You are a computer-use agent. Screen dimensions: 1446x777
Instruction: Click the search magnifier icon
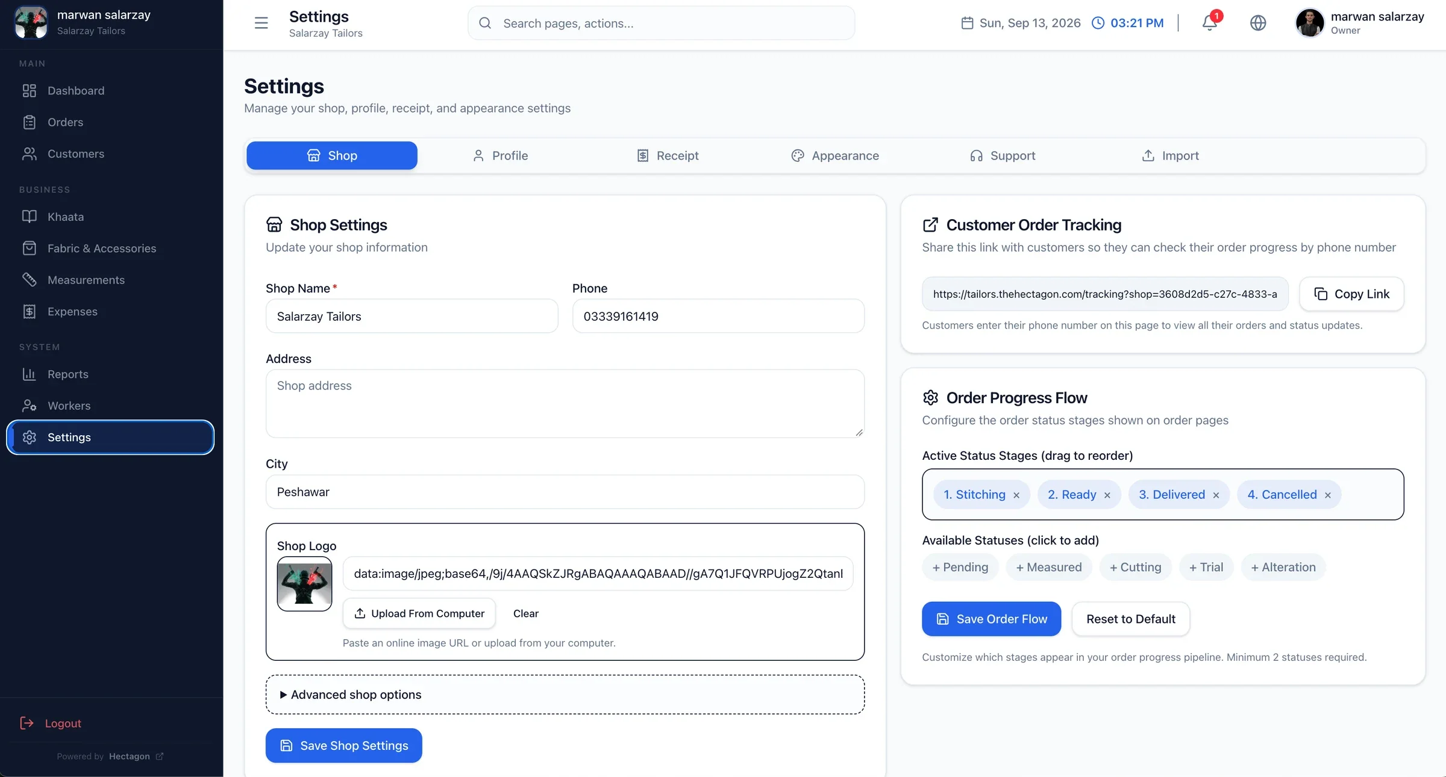pyautogui.click(x=485, y=23)
